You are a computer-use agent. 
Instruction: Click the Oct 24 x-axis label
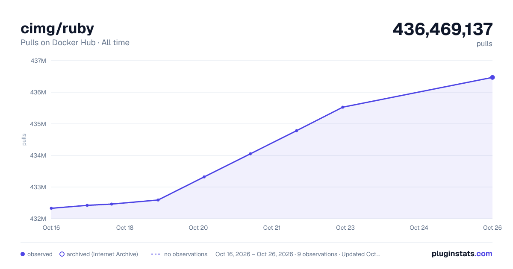[419, 228]
